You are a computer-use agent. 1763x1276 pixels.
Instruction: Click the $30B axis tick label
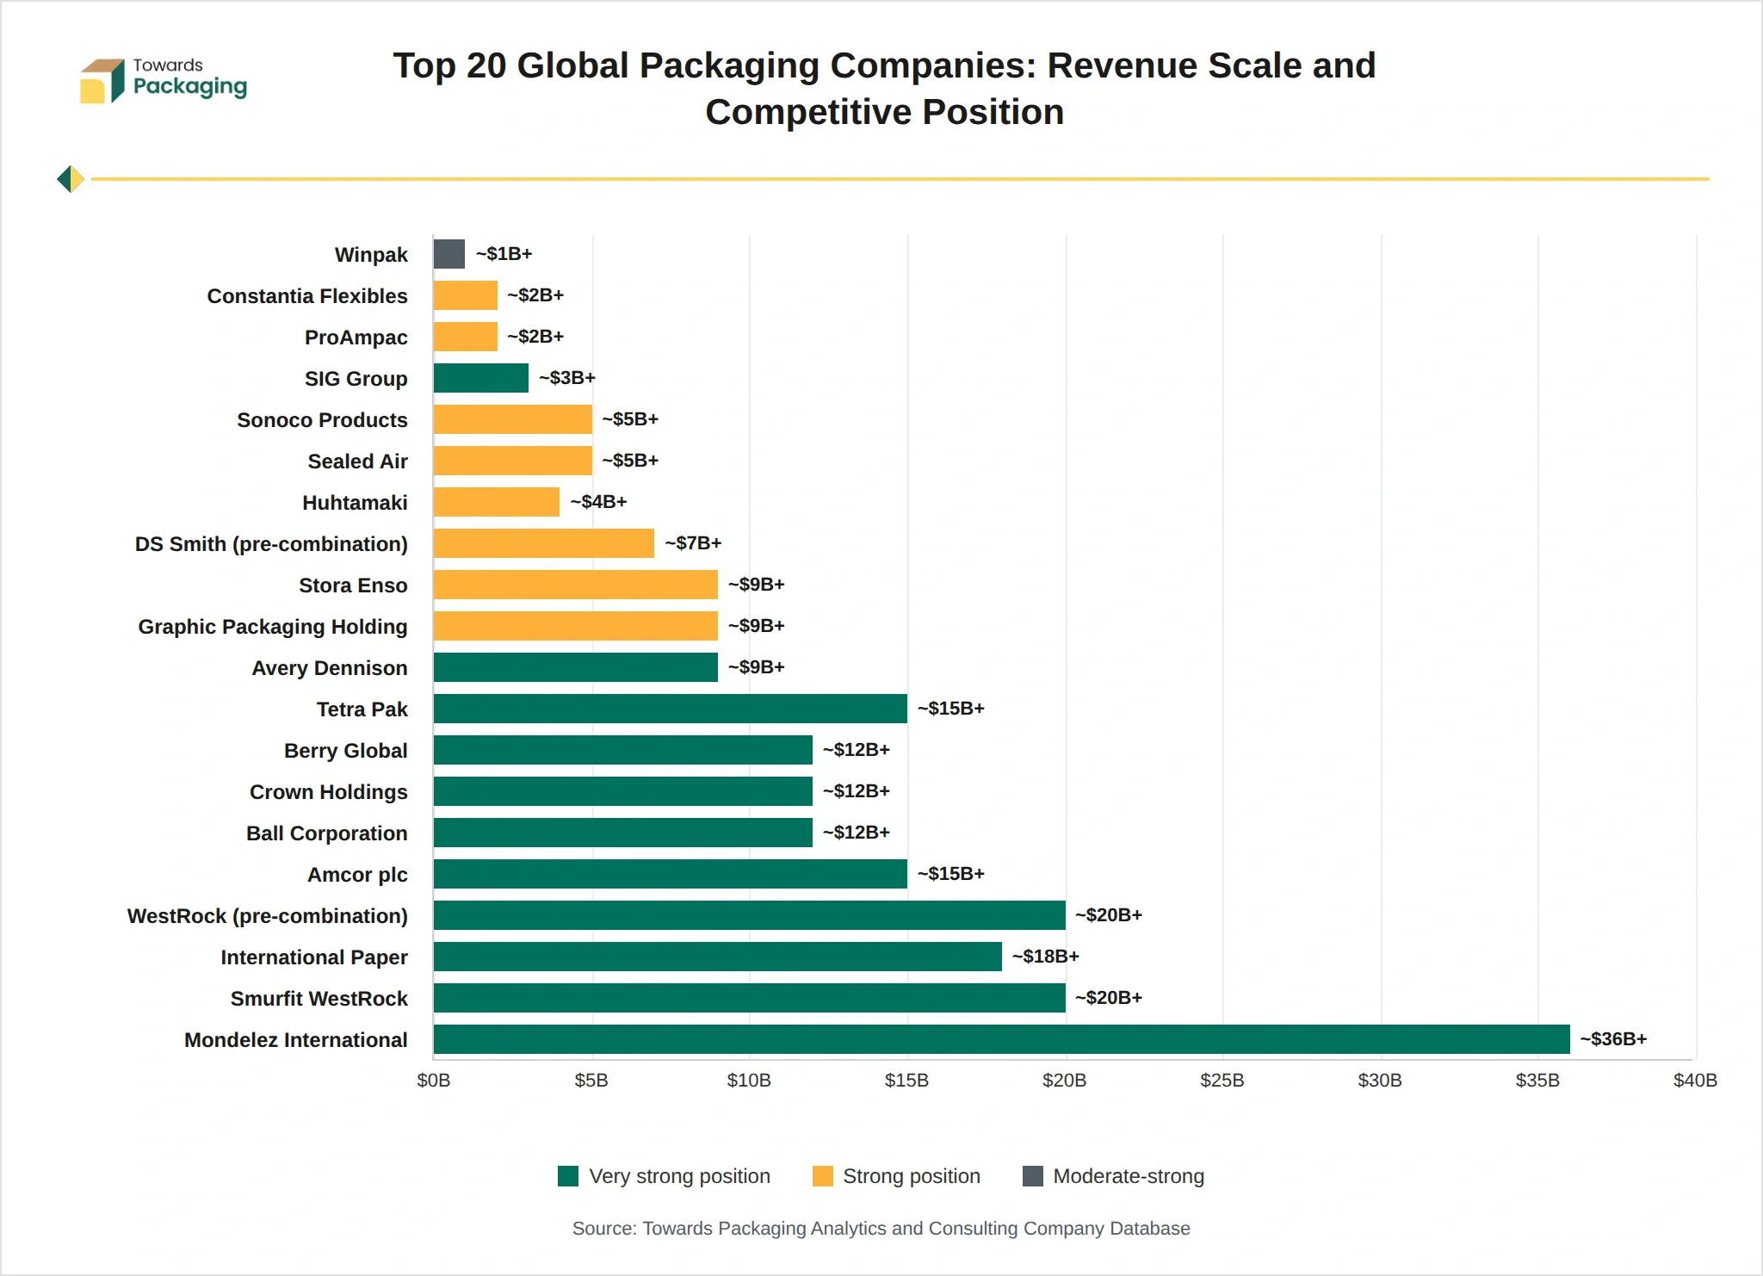point(1380,1081)
